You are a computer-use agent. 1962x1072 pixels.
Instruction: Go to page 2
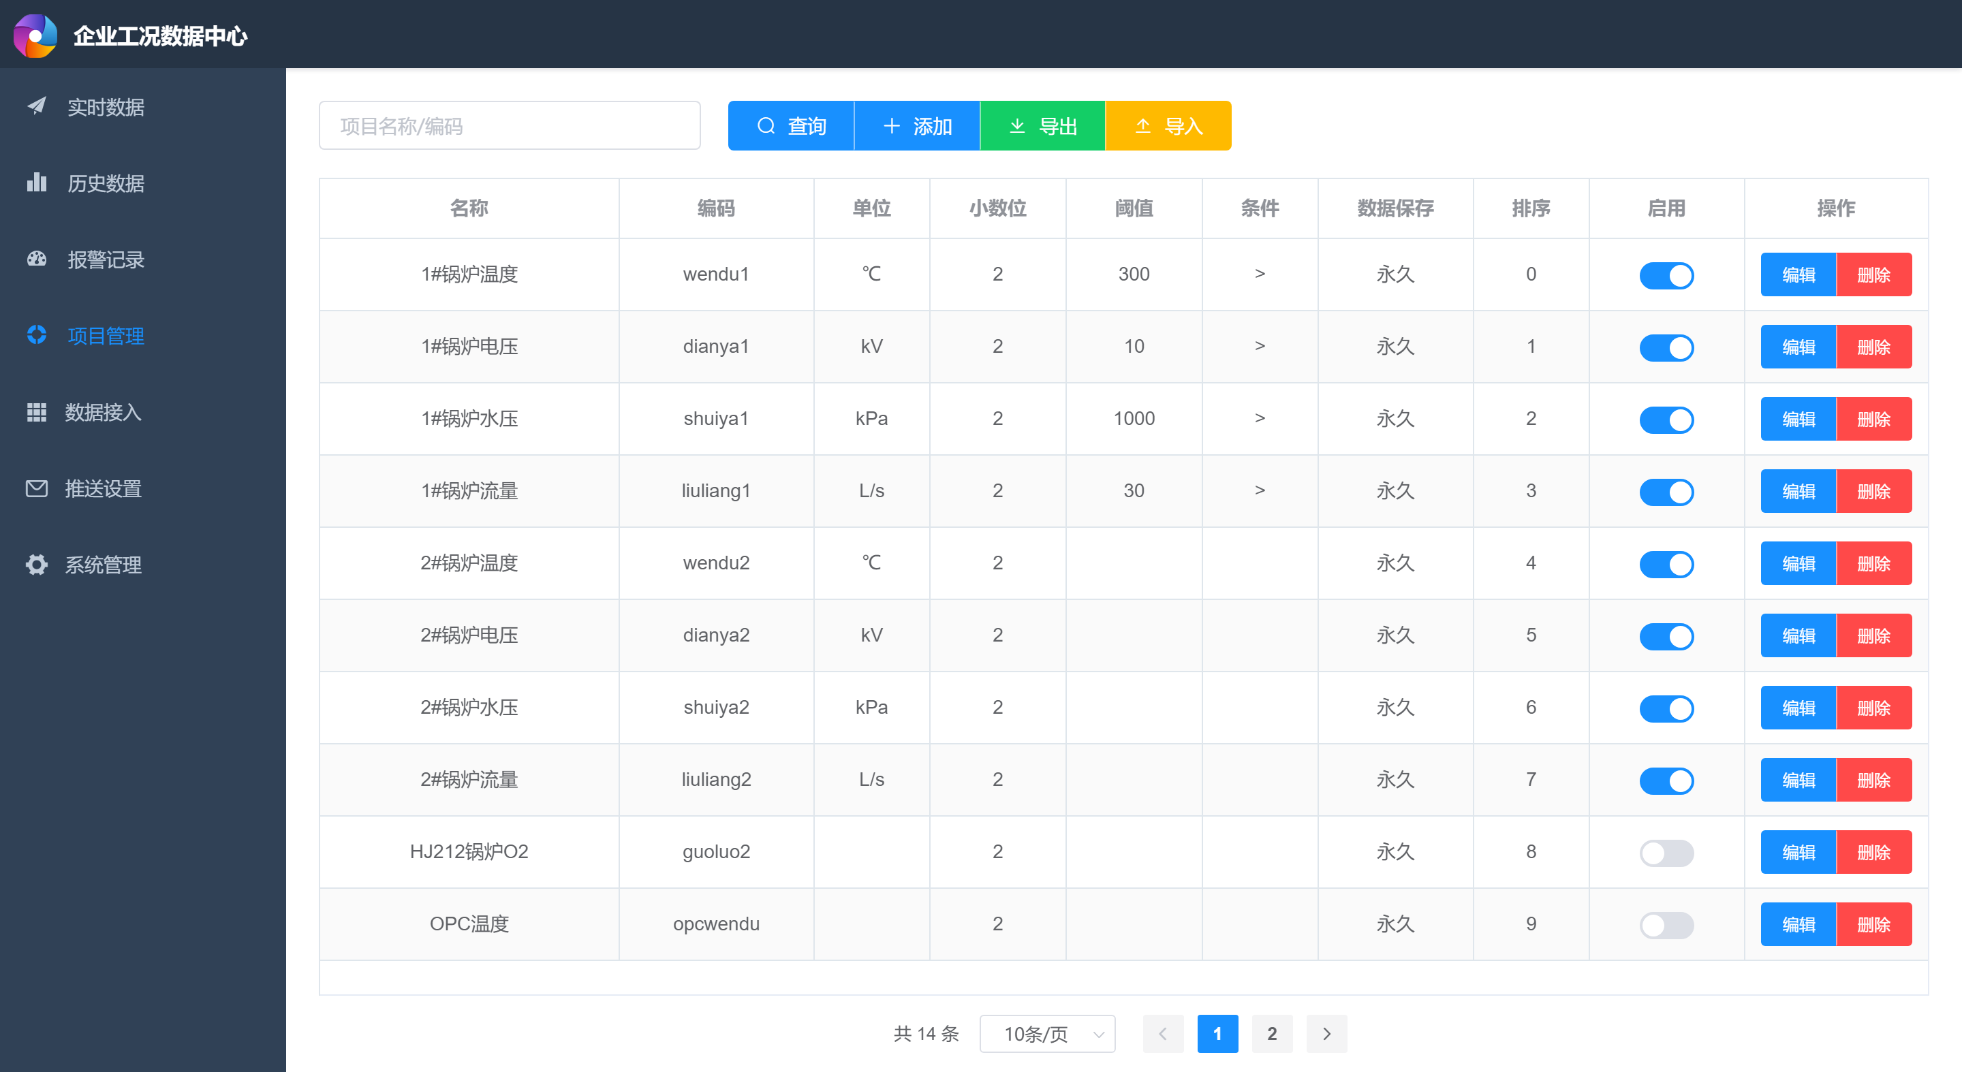[x=1272, y=1033]
